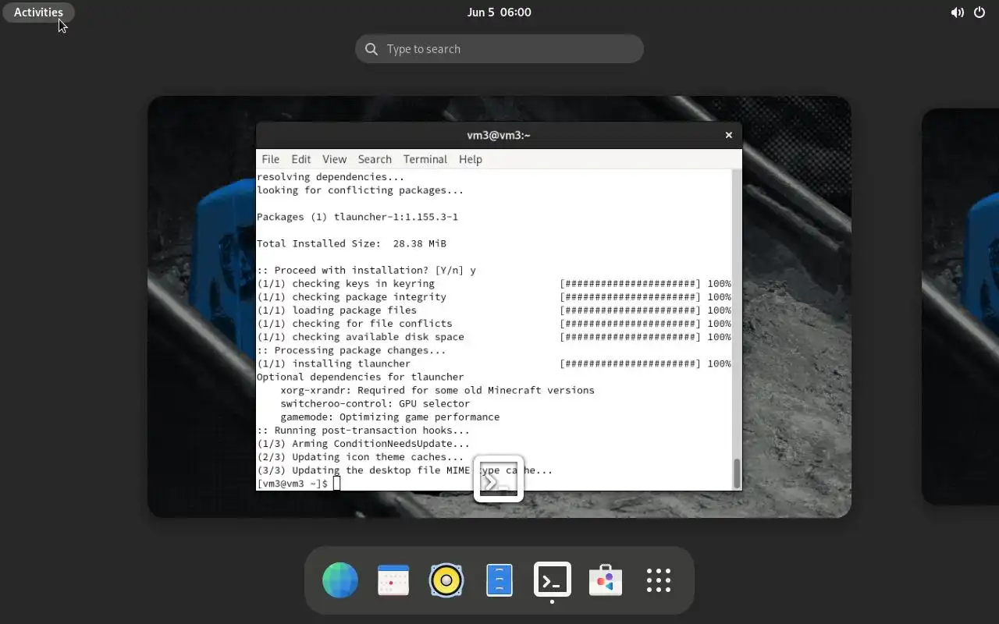Click ':: Running post-transaction hooks...' line
The width and height of the screenshot is (999, 624).
click(x=363, y=430)
